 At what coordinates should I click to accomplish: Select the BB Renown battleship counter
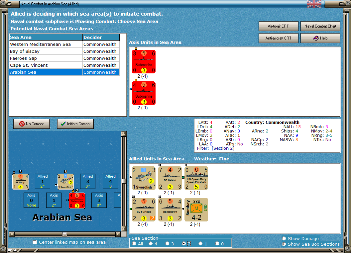[170, 210]
